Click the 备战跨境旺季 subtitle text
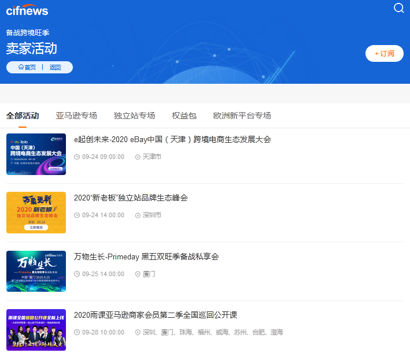This screenshot has height=353, width=410. [28, 33]
